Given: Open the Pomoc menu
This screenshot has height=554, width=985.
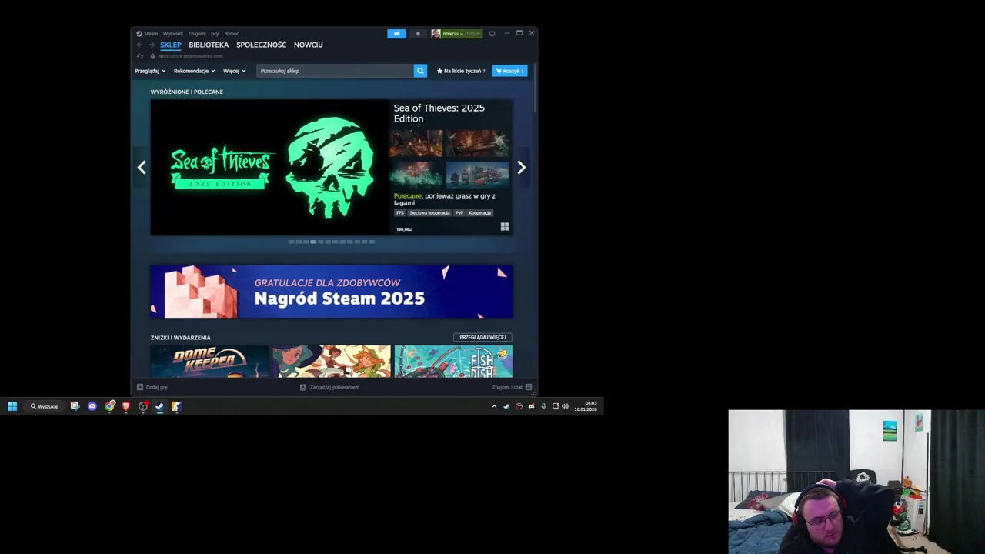Looking at the screenshot, I should [232, 34].
